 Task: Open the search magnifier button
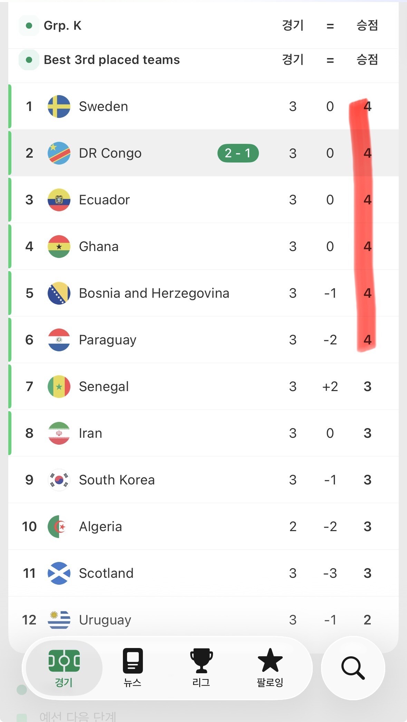tap(353, 668)
